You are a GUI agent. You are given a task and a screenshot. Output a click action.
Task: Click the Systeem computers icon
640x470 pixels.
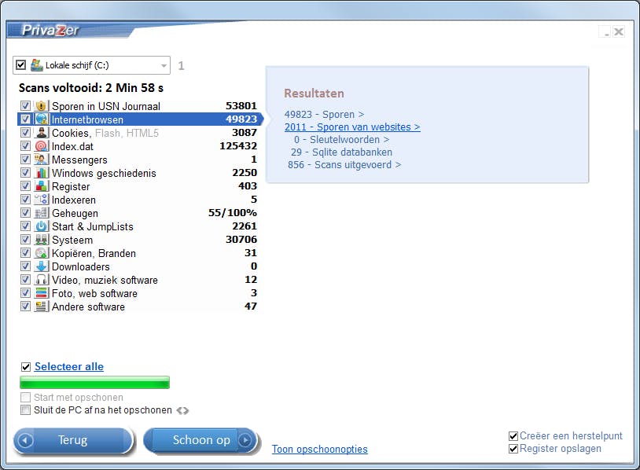(x=41, y=240)
